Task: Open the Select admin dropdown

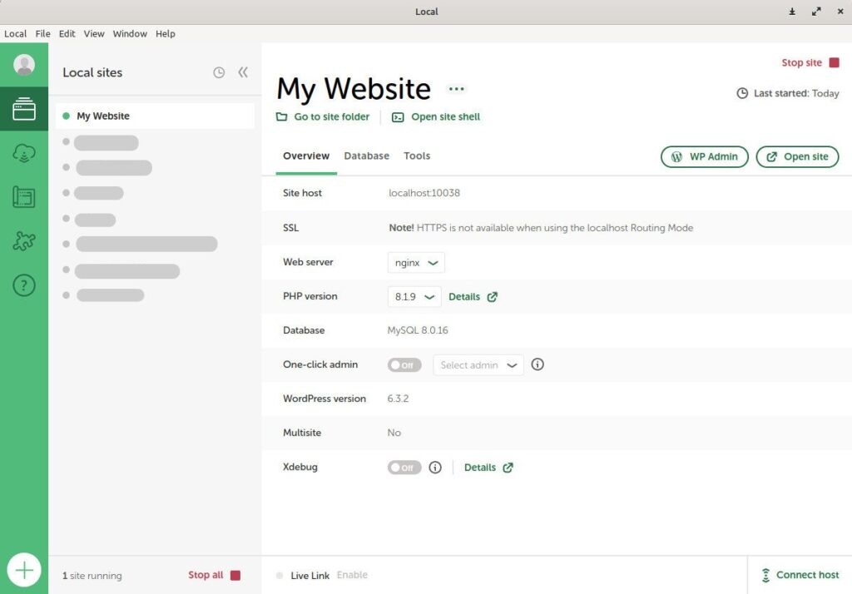Action: (478, 364)
